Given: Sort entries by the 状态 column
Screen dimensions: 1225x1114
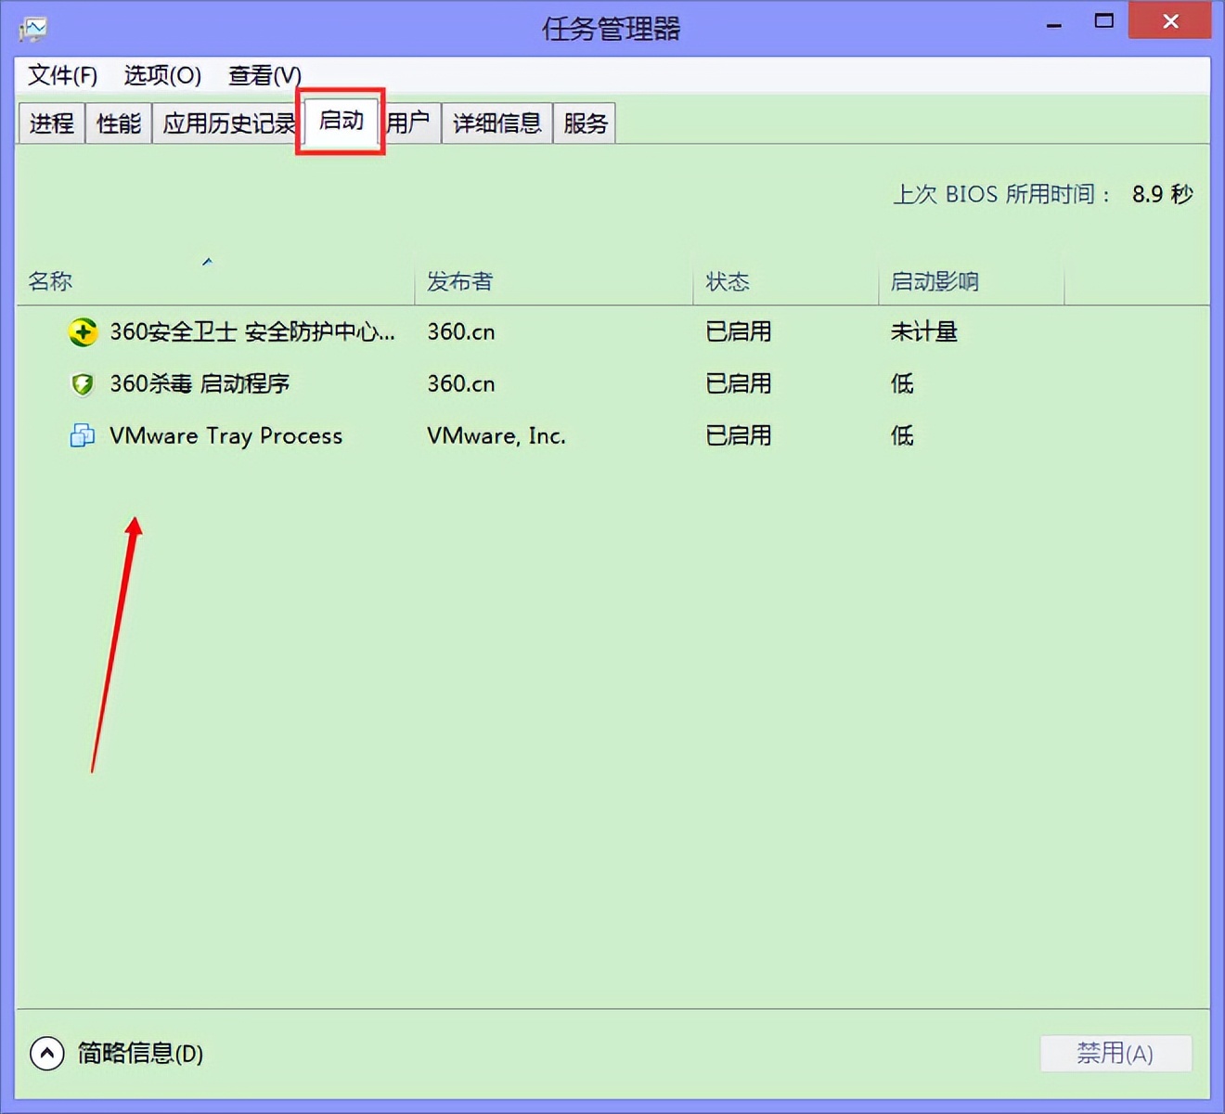Looking at the screenshot, I should click(x=729, y=281).
